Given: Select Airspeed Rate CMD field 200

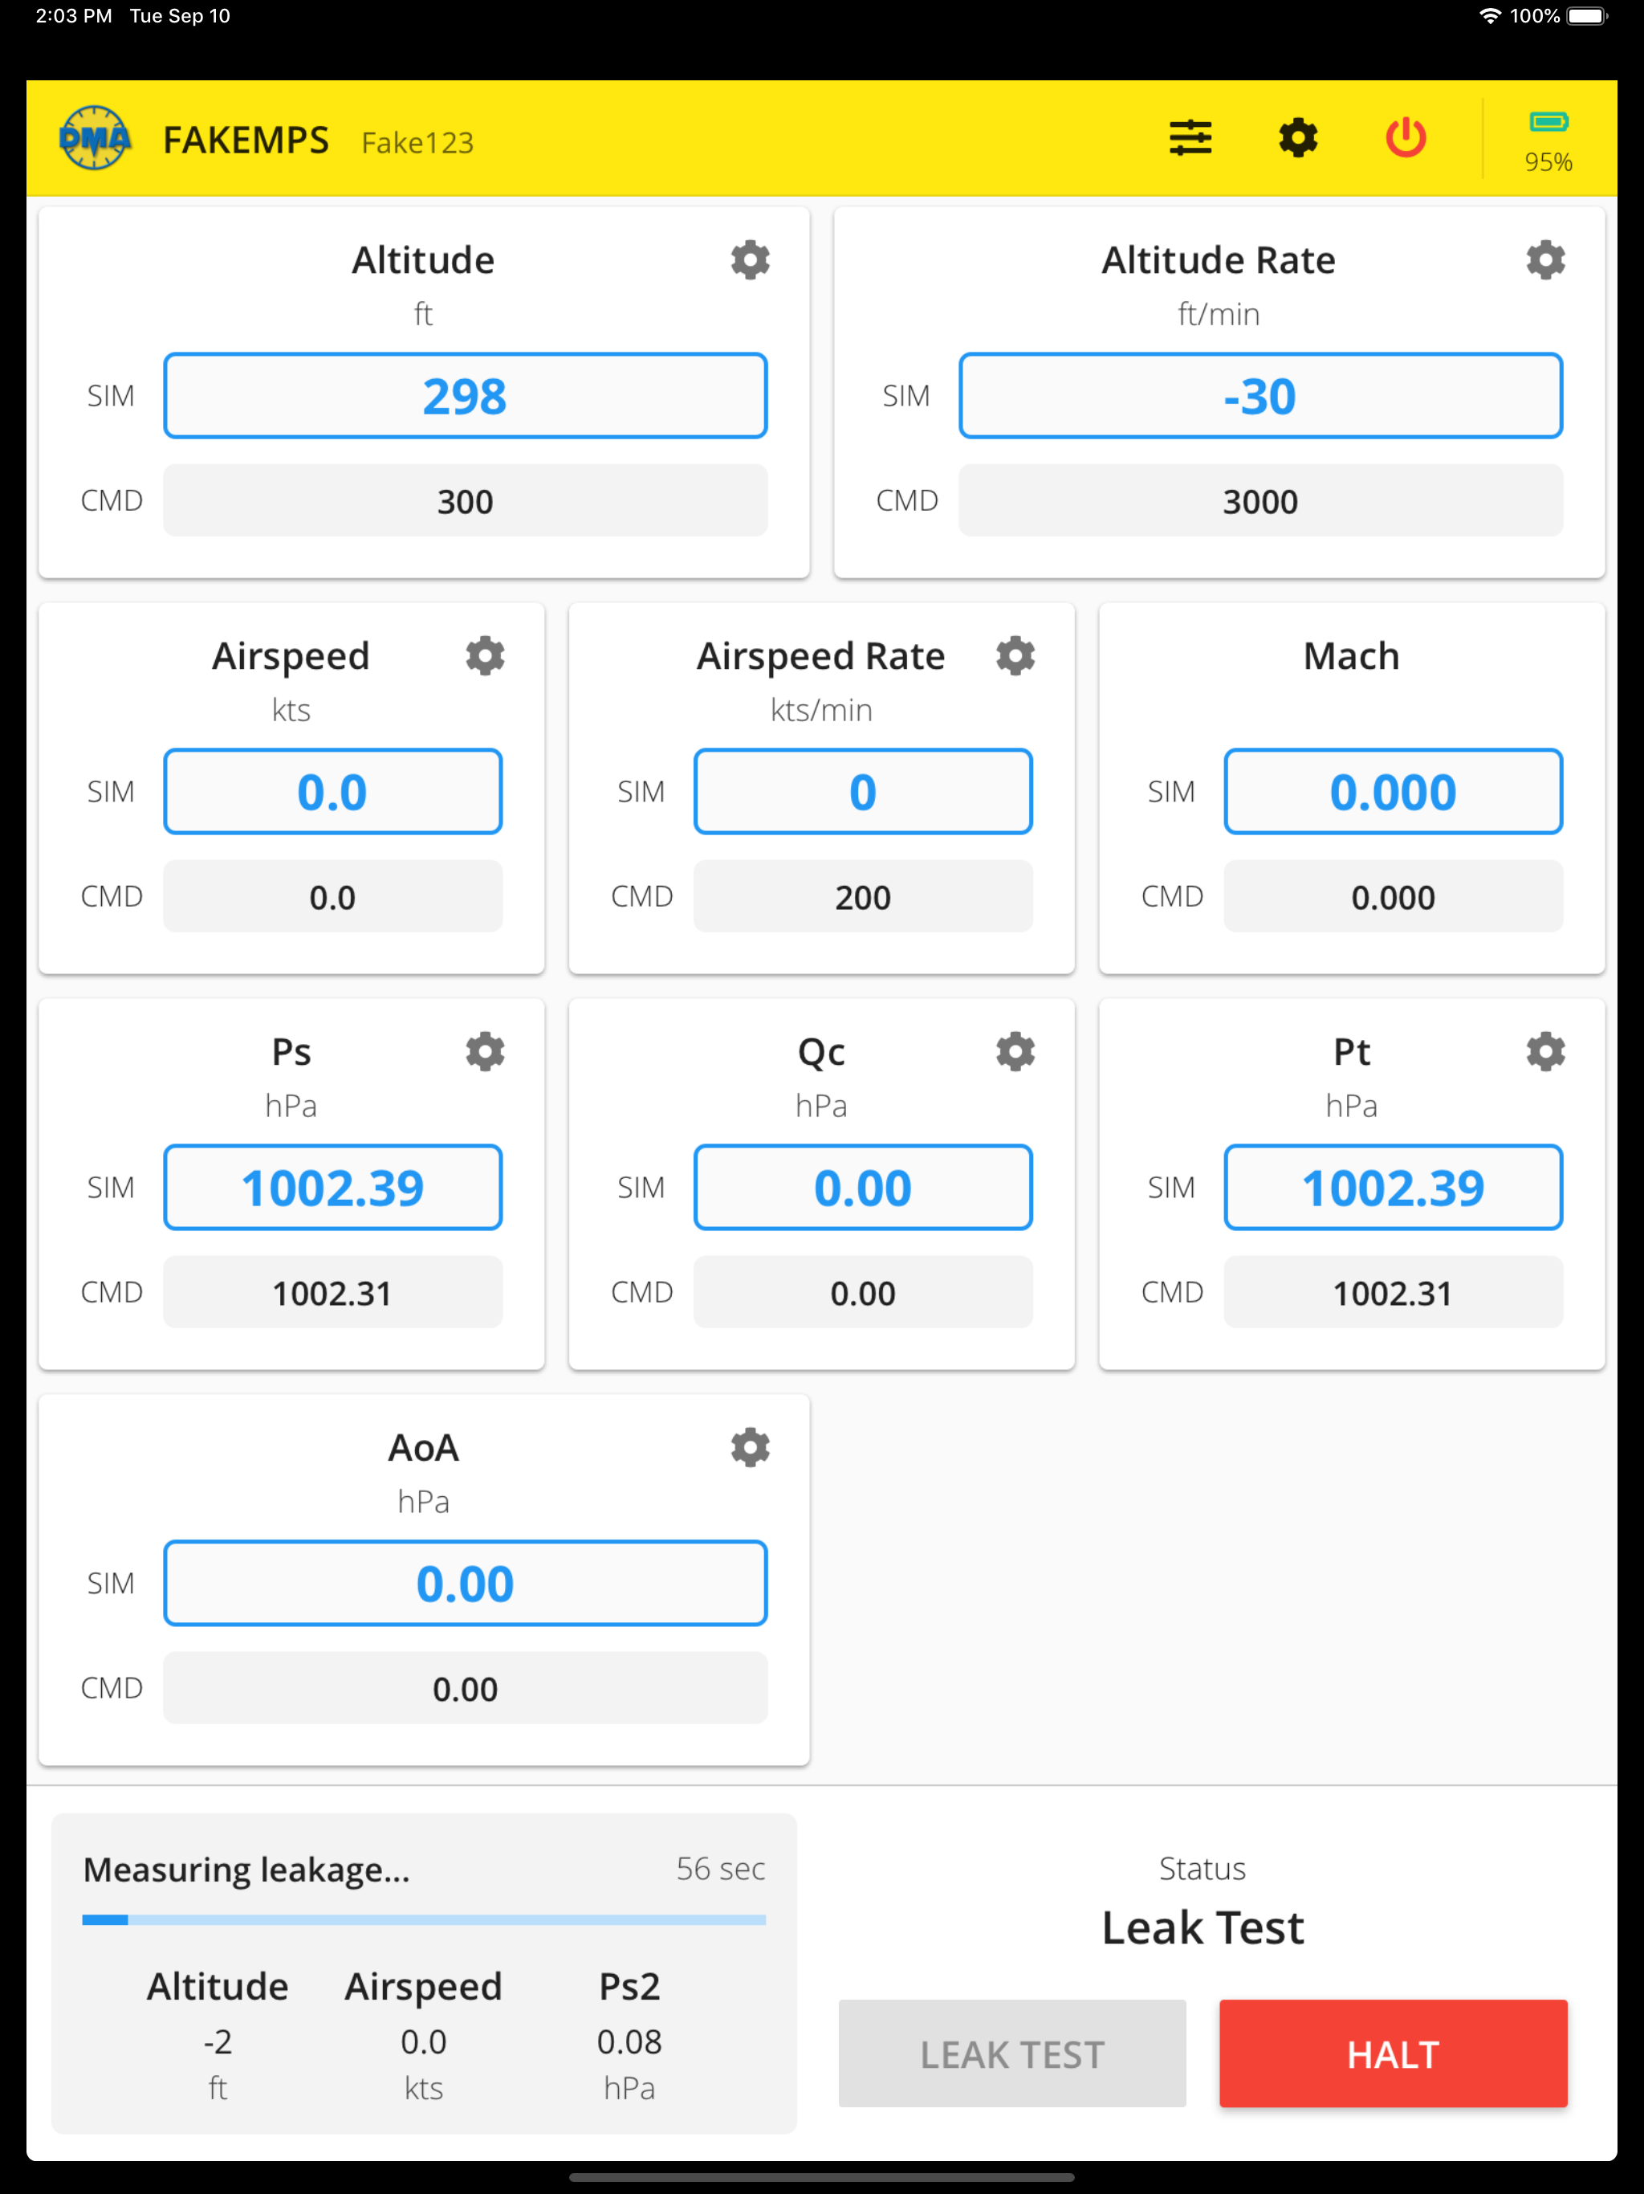Looking at the screenshot, I should (863, 897).
